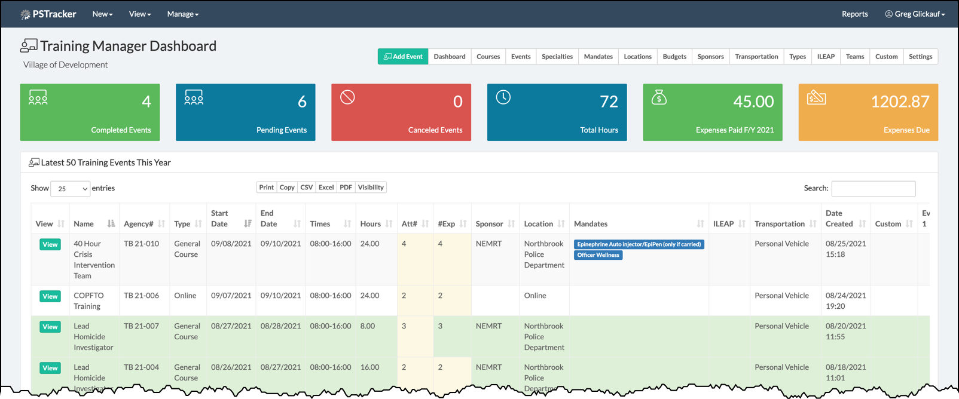Open the New dropdown menu
The width and height of the screenshot is (959, 399).
pyautogui.click(x=102, y=14)
